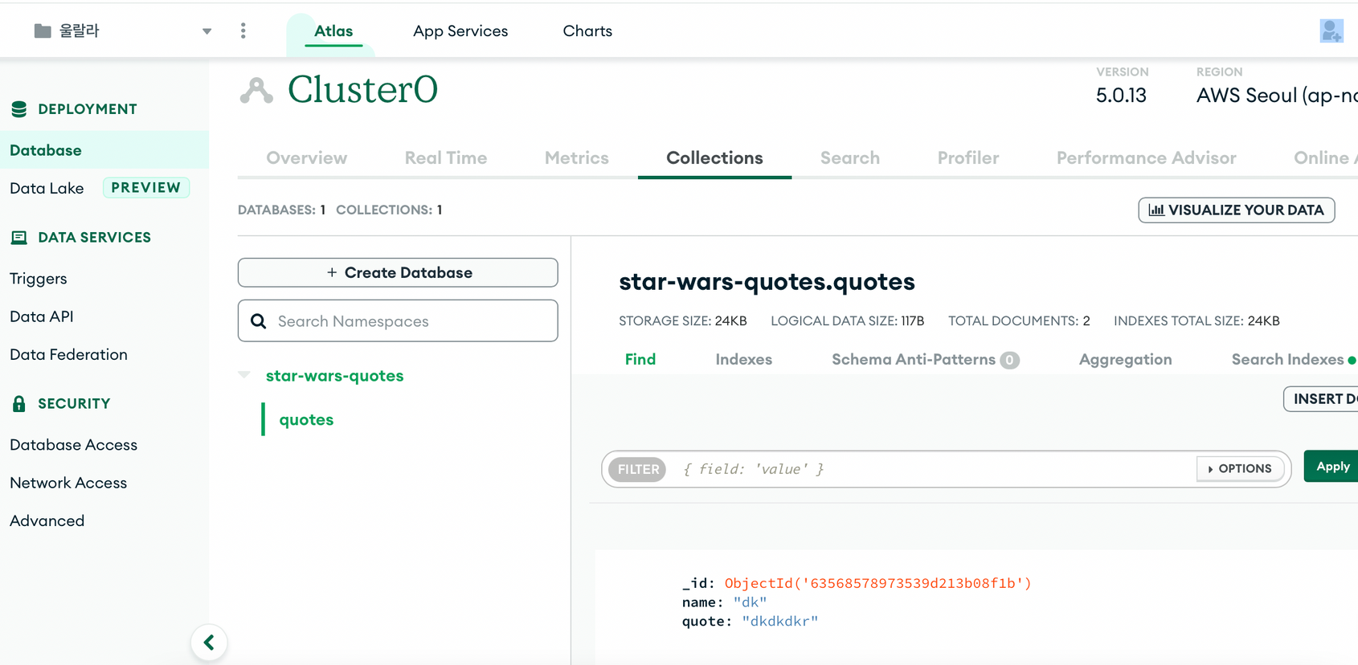Viewport: 1358px width, 665px height.
Task: Open Database Access settings
Action: point(73,445)
